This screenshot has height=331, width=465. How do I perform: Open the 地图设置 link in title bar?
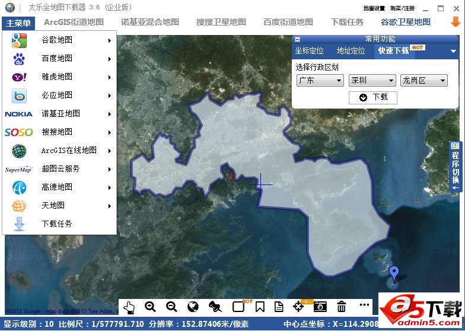374,9
